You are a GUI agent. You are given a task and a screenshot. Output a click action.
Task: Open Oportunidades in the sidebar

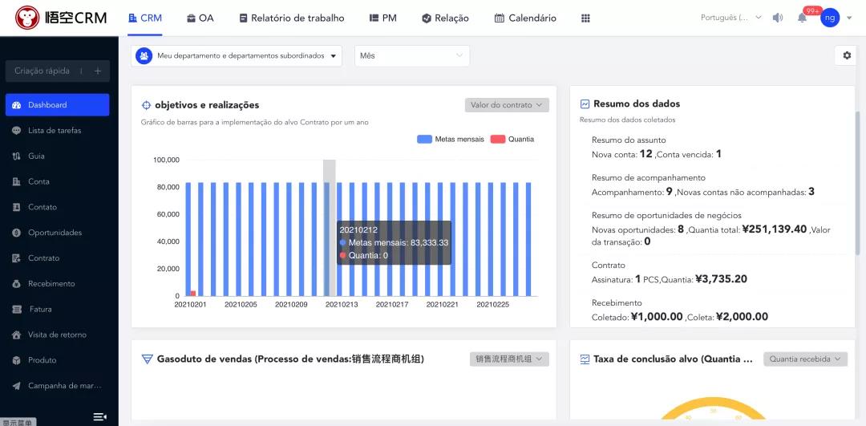pos(58,233)
